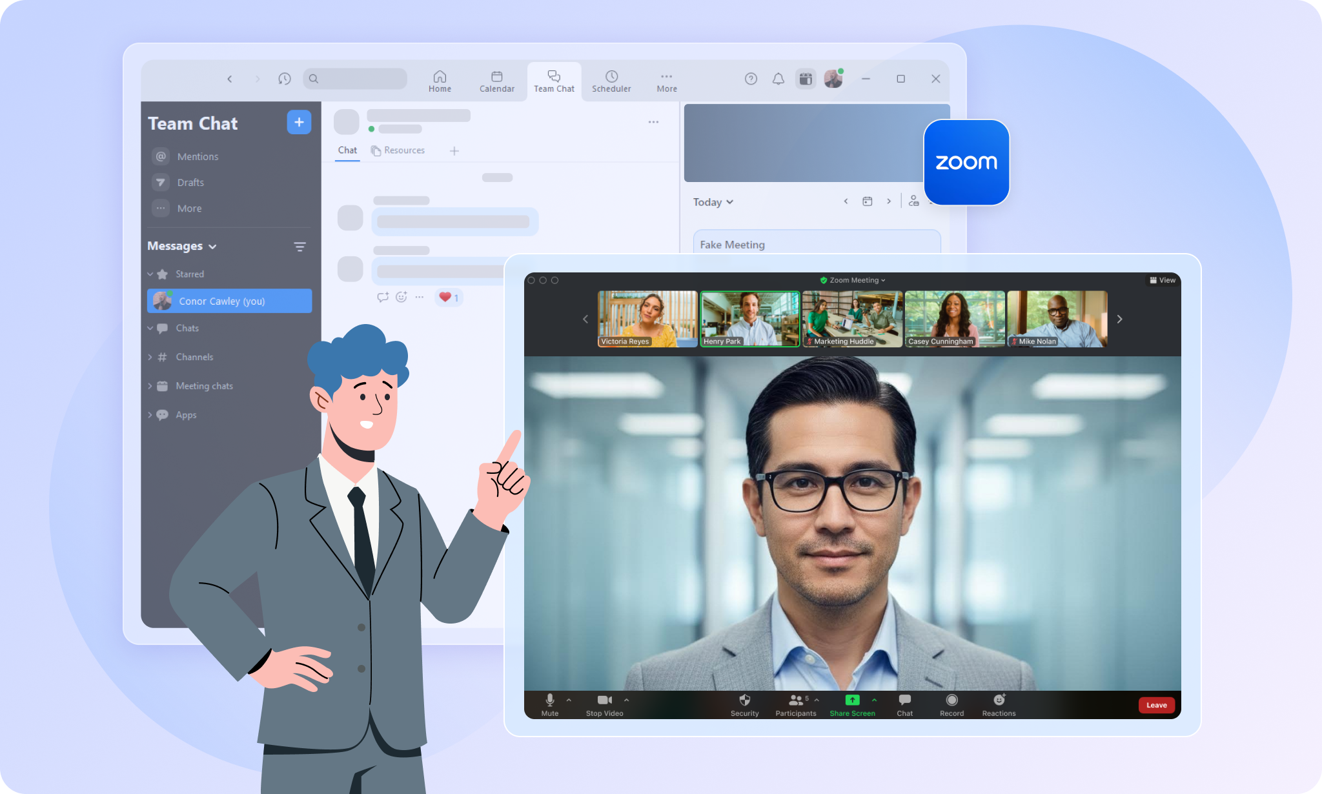
Task: Open the Security shield menu
Action: click(x=744, y=705)
